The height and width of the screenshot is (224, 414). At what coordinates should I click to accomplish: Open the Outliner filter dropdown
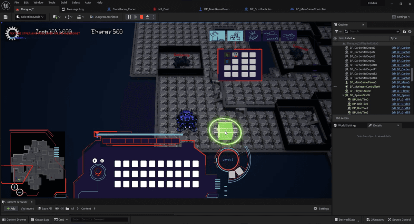point(338,31)
